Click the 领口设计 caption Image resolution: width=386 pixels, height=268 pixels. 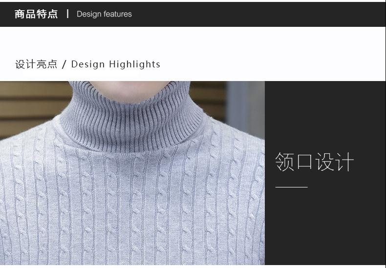(x=314, y=162)
